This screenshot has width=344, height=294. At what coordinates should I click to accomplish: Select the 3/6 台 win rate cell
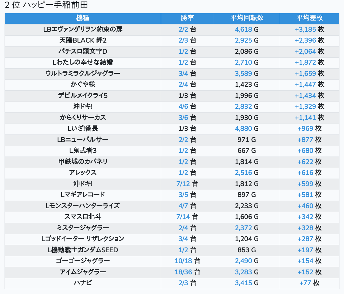pyautogui.click(x=187, y=118)
